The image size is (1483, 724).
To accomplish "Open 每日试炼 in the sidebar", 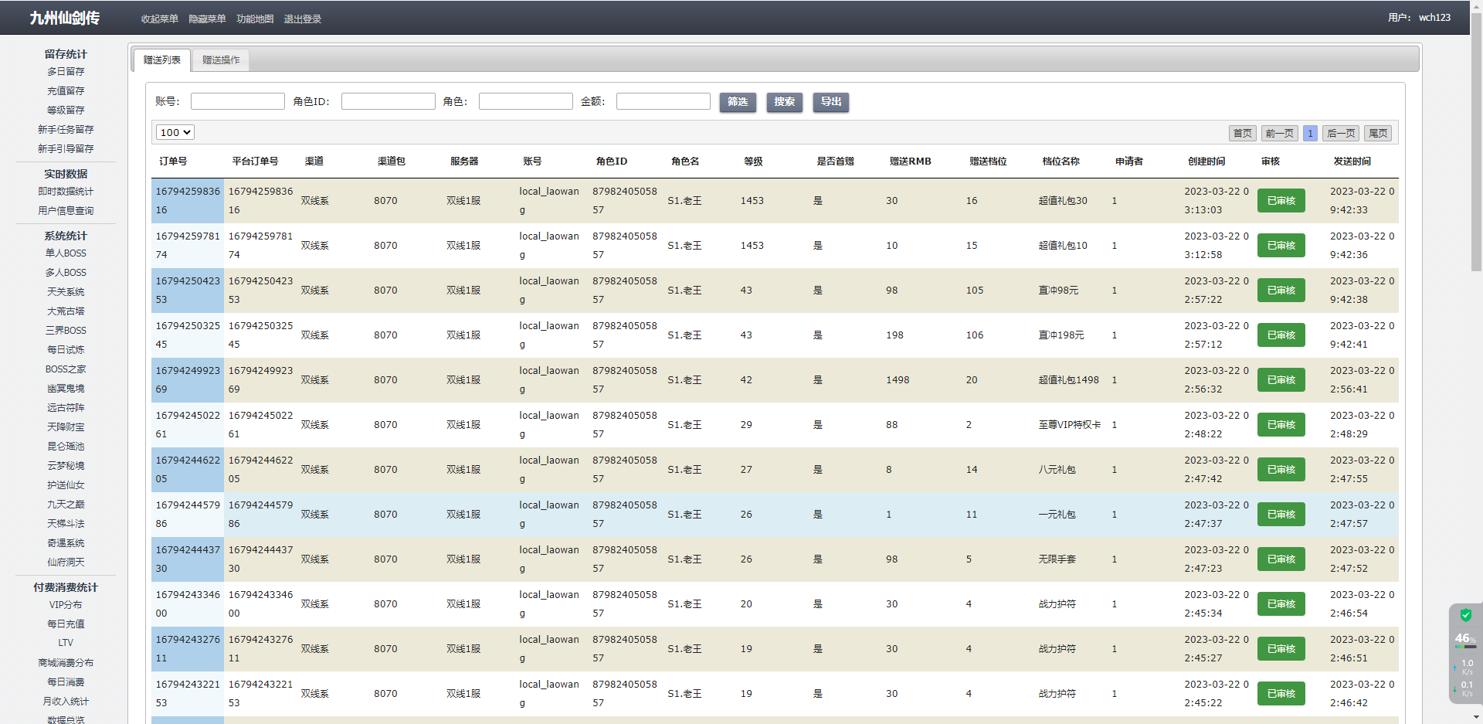I will [66, 350].
